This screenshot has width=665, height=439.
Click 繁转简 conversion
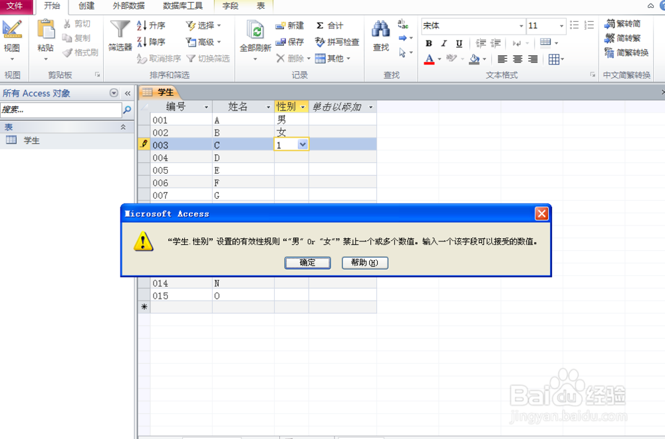tap(622, 24)
